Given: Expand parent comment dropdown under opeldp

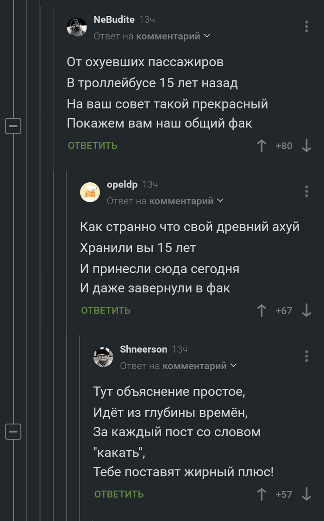Looking at the screenshot, I should click(x=220, y=200).
